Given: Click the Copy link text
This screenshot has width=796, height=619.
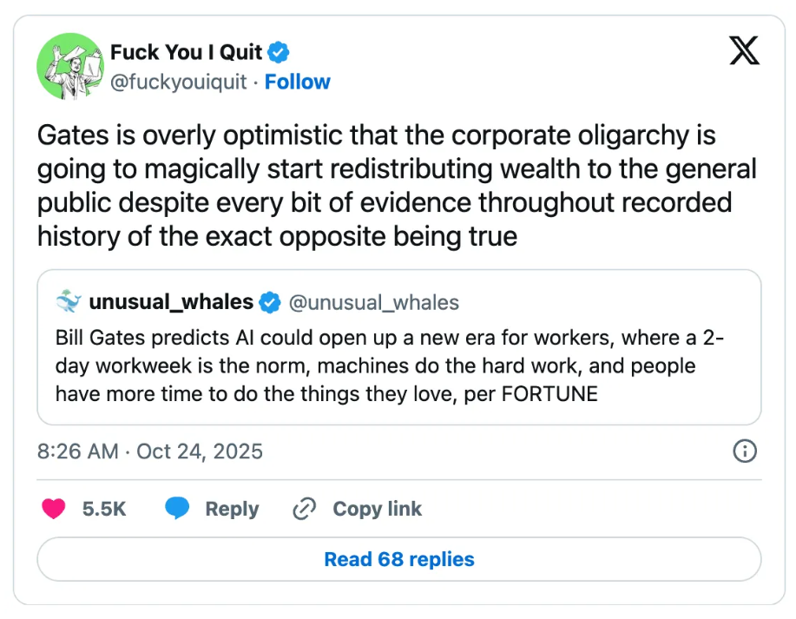Looking at the screenshot, I should pyautogui.click(x=377, y=509).
